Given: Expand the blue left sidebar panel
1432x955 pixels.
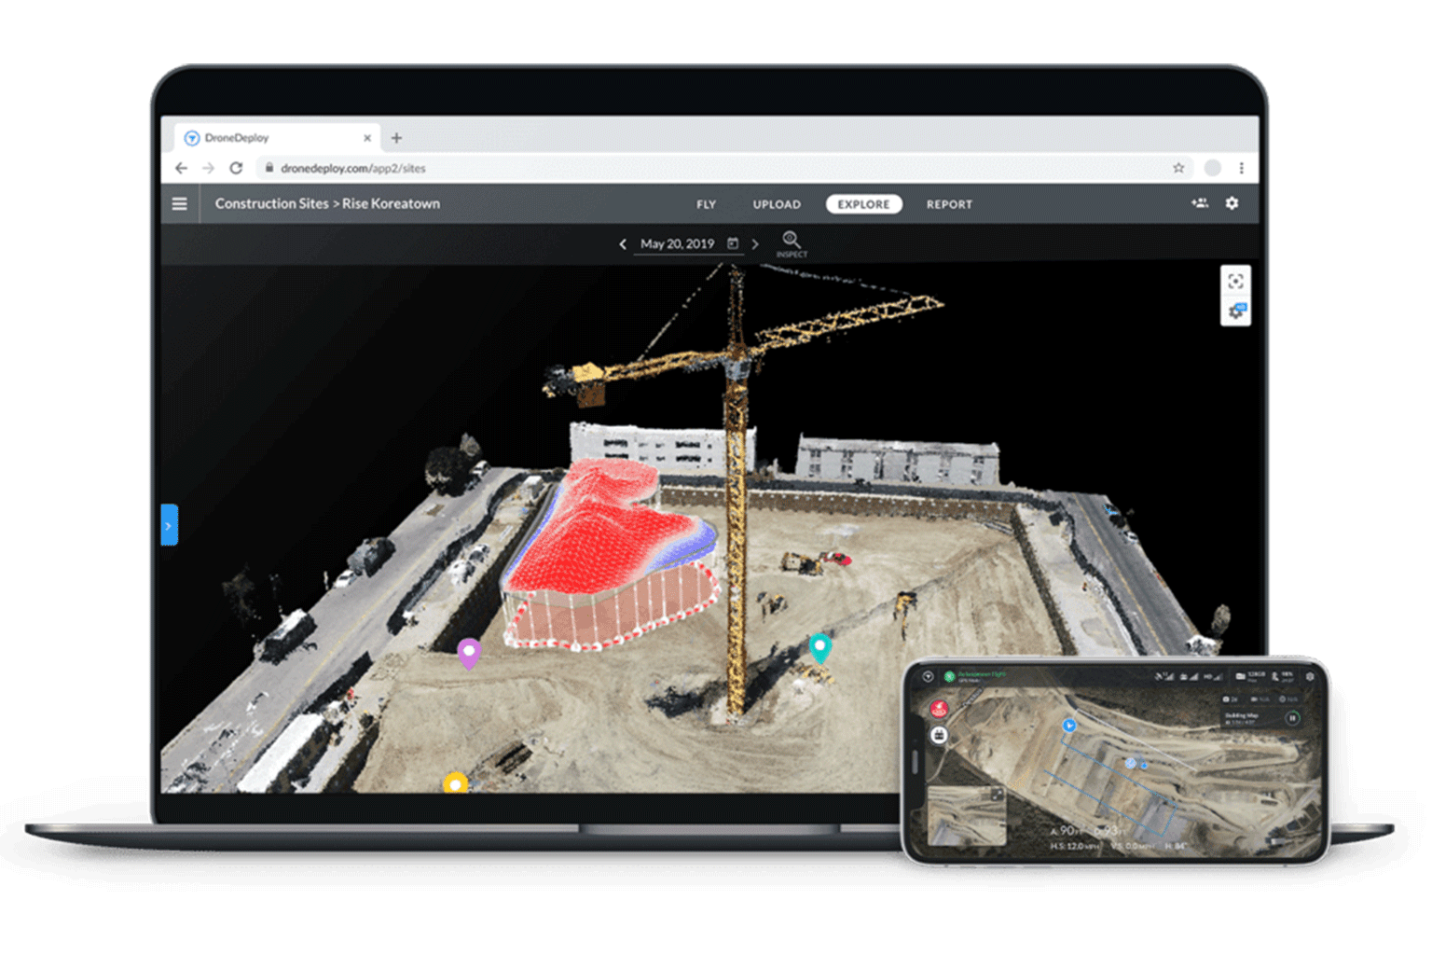Looking at the screenshot, I should point(169,525).
